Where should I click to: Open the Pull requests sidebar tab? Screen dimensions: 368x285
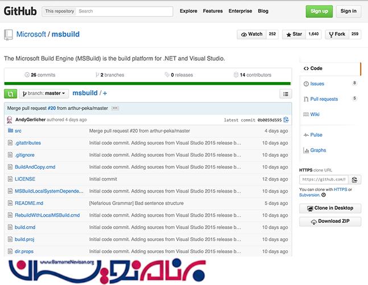[324, 99]
